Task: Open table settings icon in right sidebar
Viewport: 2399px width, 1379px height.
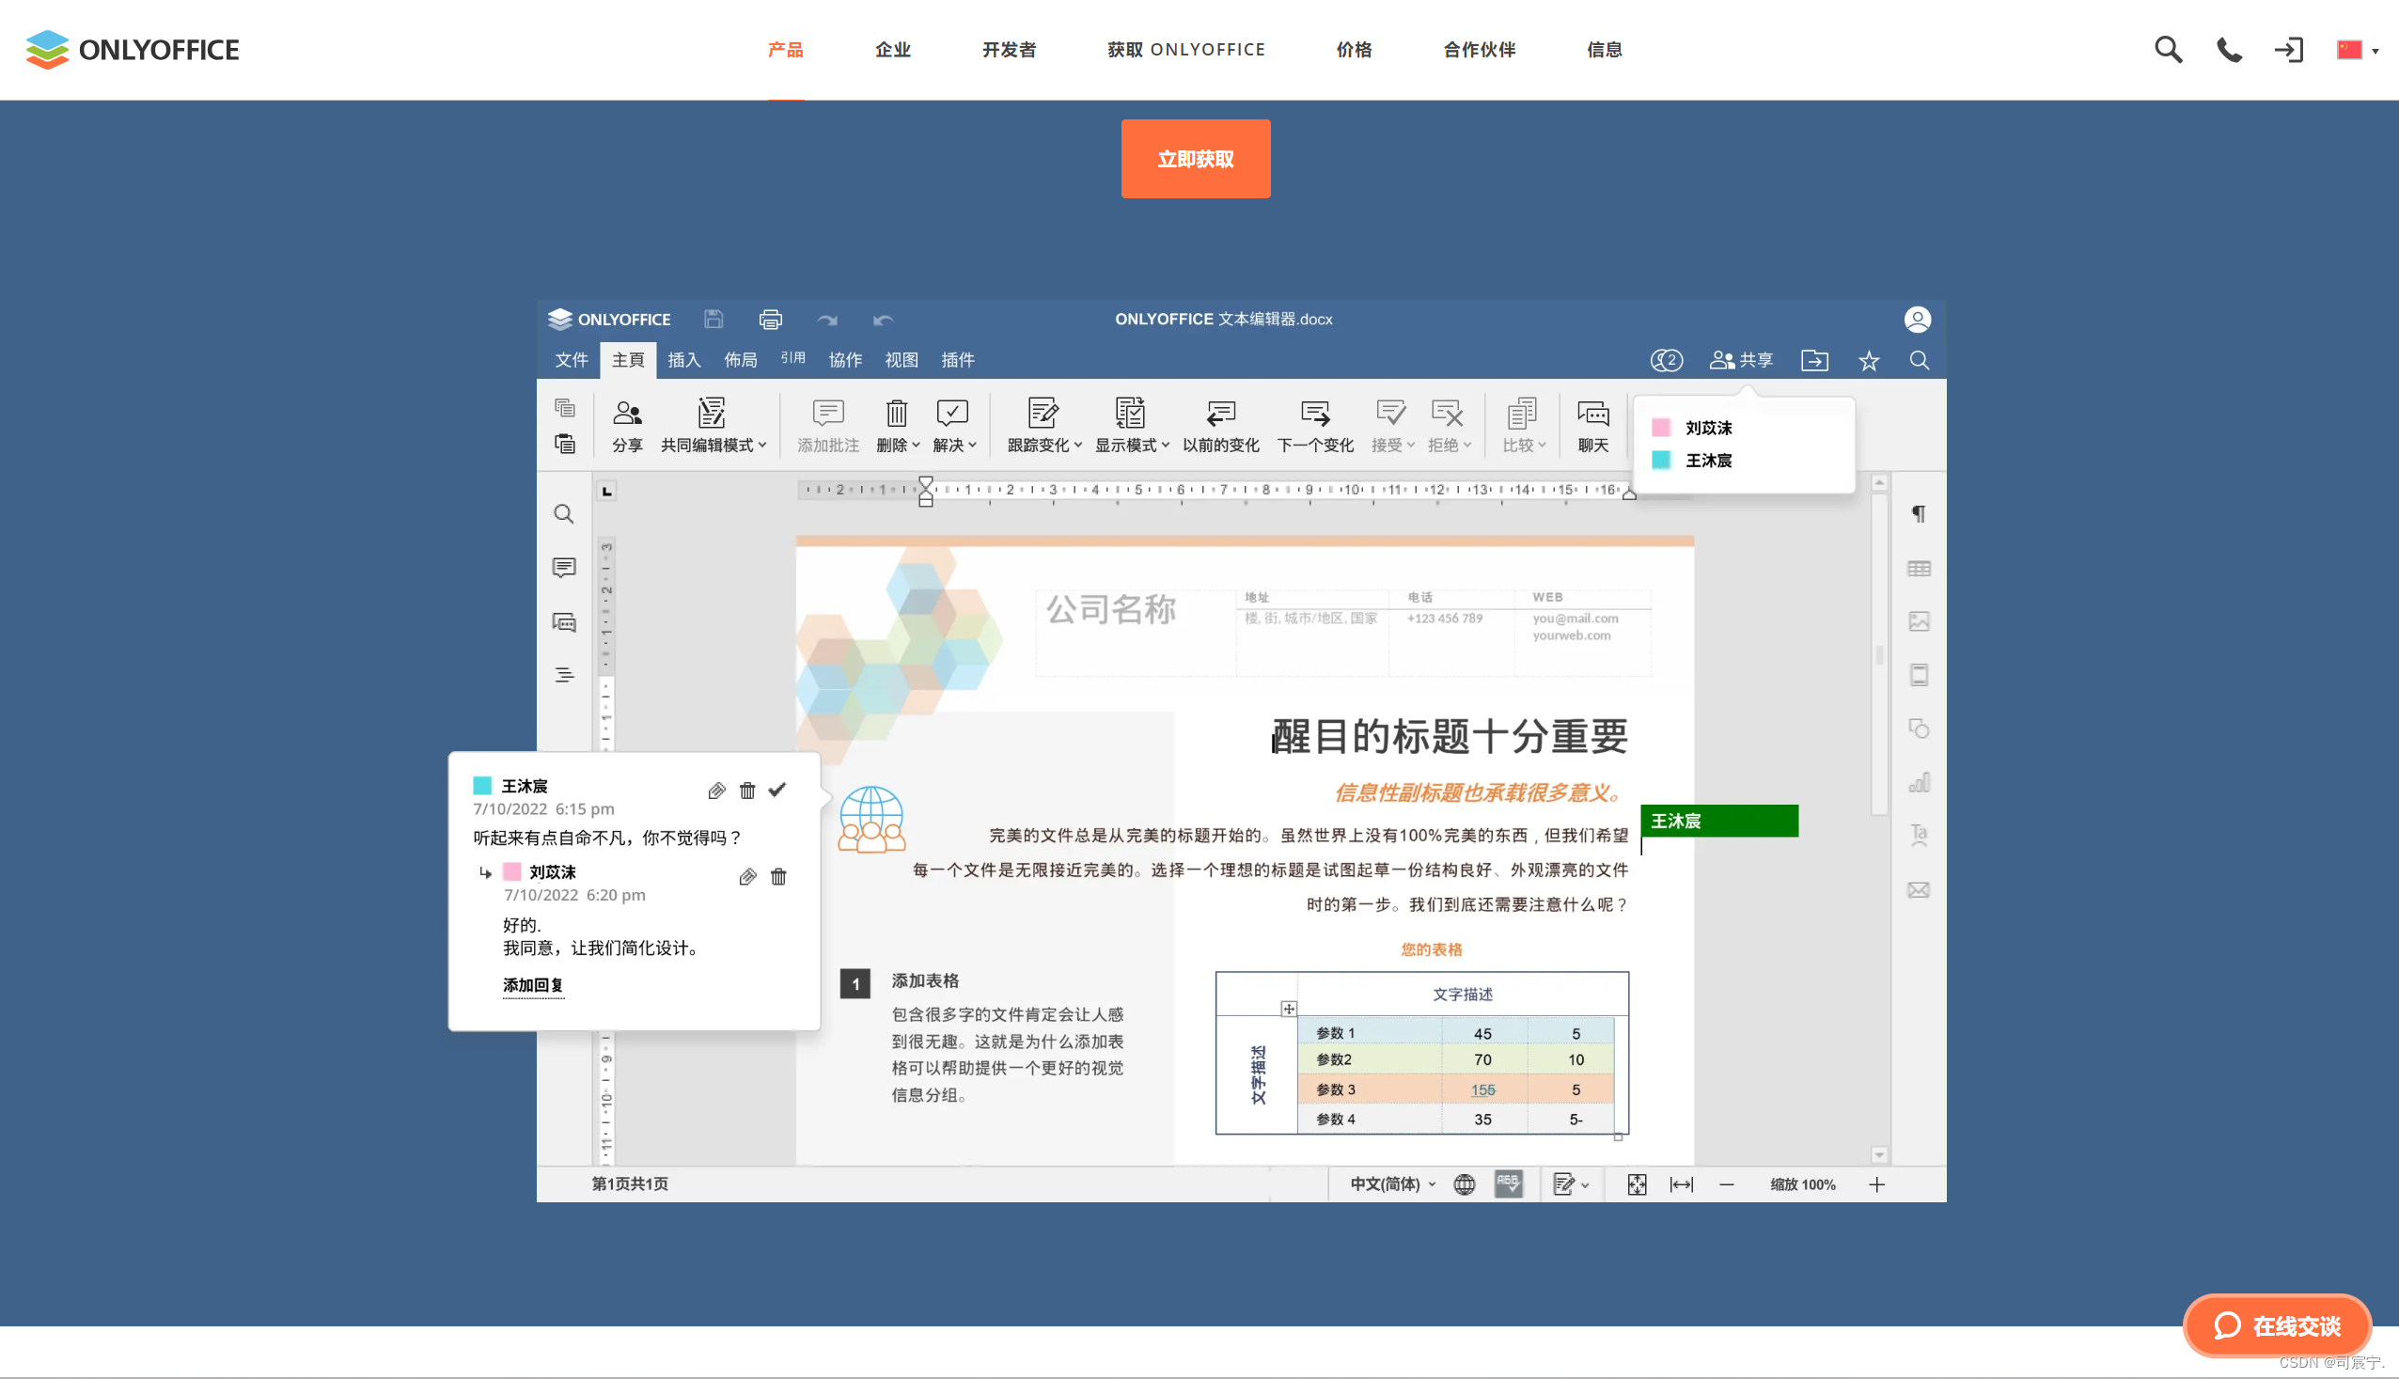Action: click(1919, 569)
